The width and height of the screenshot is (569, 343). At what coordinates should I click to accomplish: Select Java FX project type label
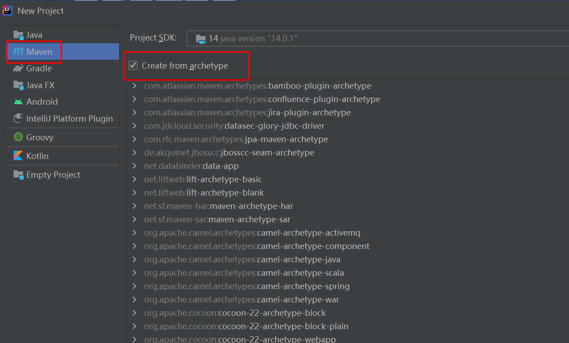pos(40,85)
